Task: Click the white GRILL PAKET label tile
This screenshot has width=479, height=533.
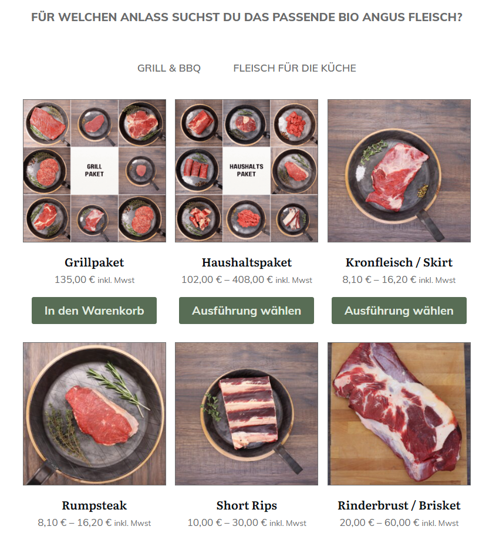Action: pos(94,170)
